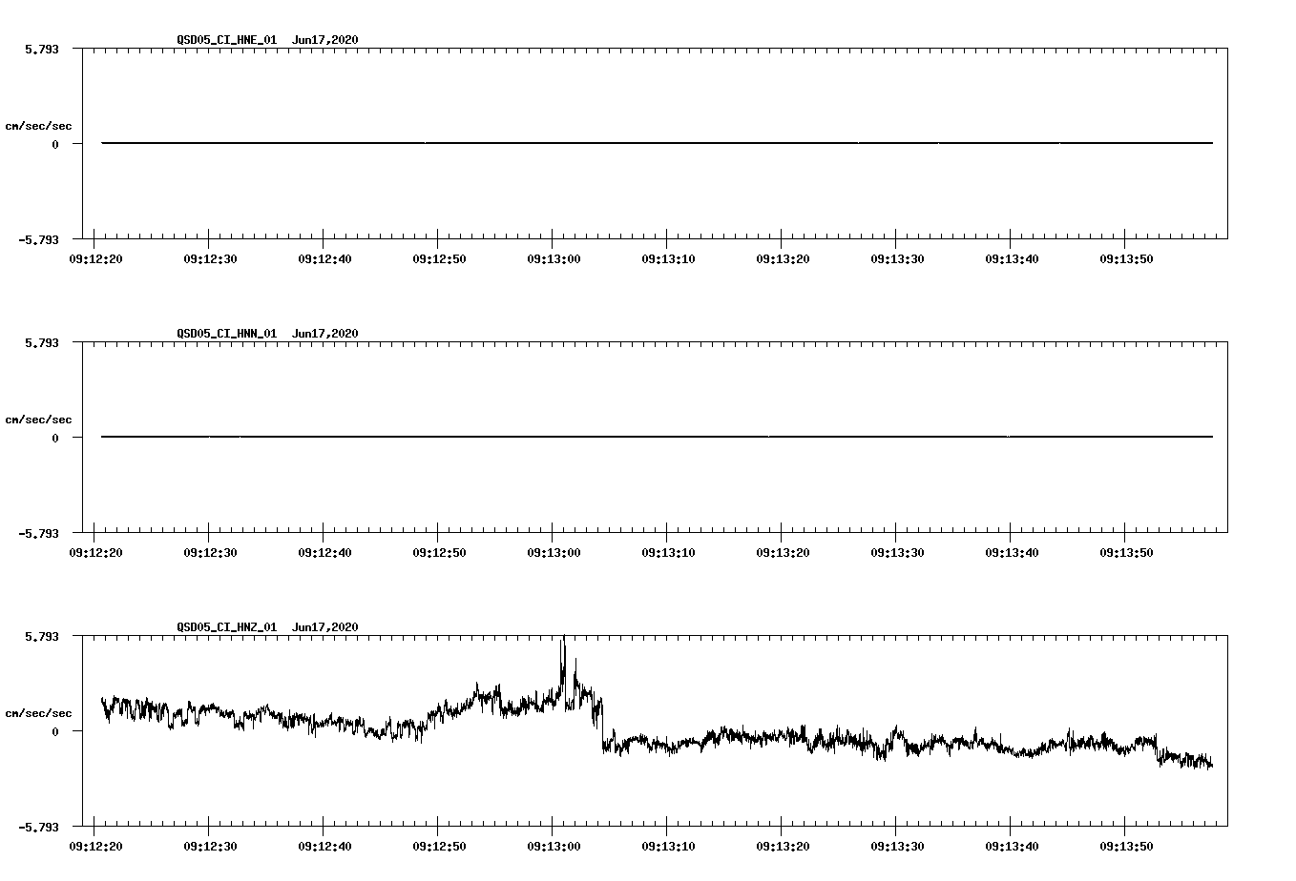Click the 09:13:00 time label under HNE chart
This screenshot has height=881, width=1296.
tap(554, 259)
